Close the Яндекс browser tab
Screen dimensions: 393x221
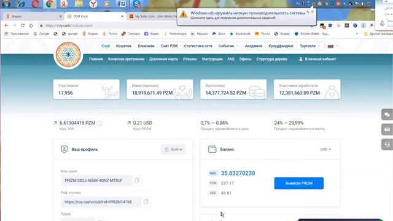60,17
